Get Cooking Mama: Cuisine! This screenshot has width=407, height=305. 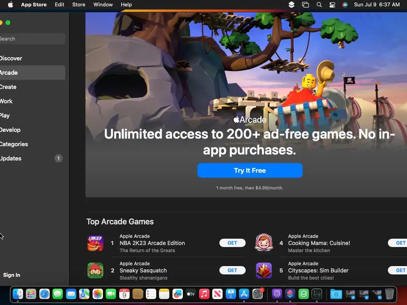point(397,243)
